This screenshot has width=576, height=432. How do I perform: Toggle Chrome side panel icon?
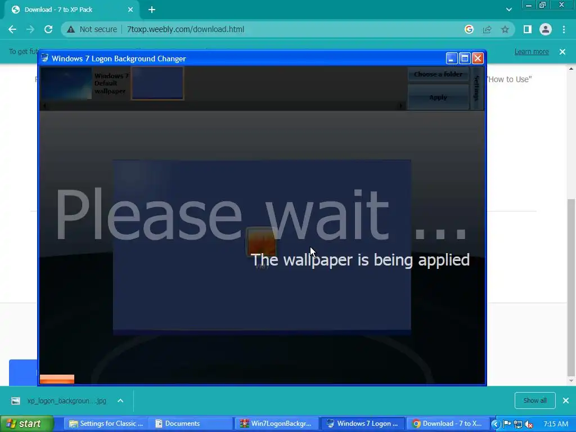528,29
